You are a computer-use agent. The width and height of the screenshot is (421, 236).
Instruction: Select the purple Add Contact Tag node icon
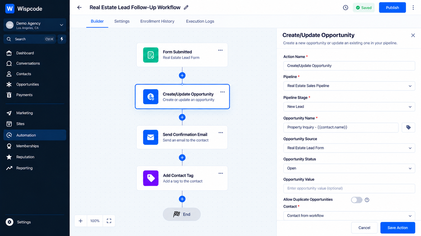151,178
